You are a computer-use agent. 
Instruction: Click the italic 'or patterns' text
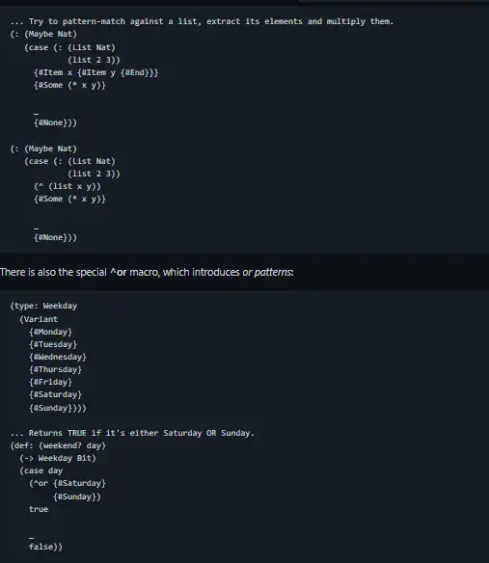[x=268, y=273]
